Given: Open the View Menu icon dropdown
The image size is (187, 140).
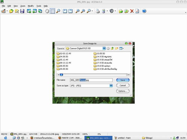Looking at the screenshot, I should coord(121,49).
